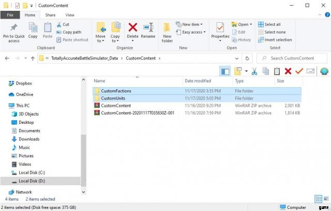Image resolution: width=331 pixels, height=211 pixels.
Task: Switch to the View ribbon tab
Action: click(69, 15)
